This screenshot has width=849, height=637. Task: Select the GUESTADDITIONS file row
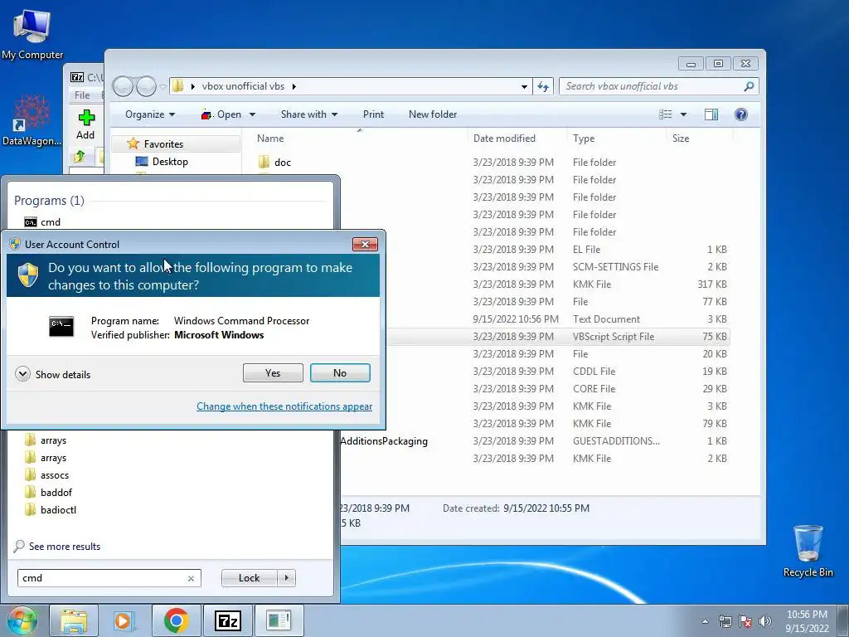535,441
